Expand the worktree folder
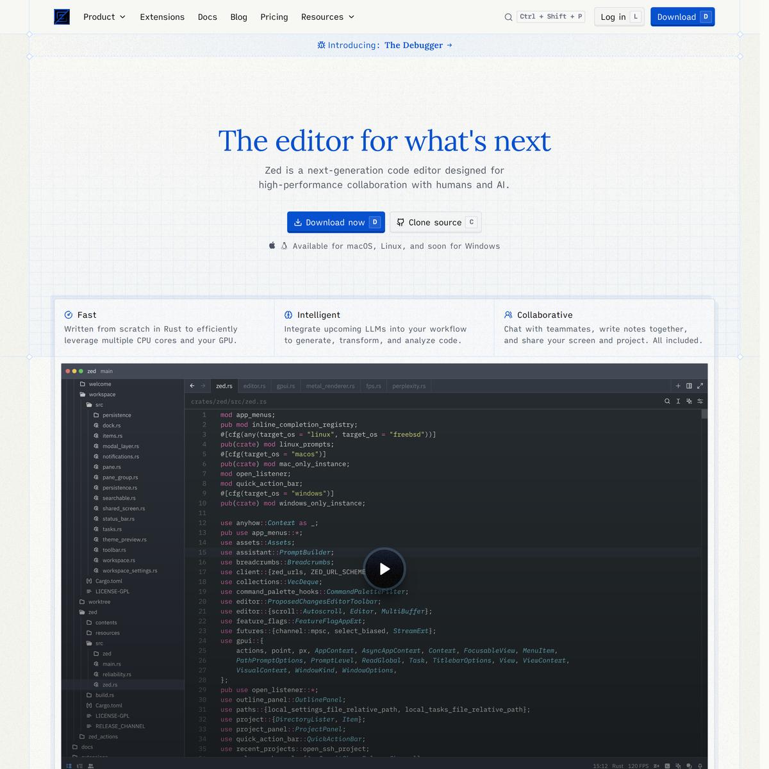The image size is (769, 769). tap(99, 602)
